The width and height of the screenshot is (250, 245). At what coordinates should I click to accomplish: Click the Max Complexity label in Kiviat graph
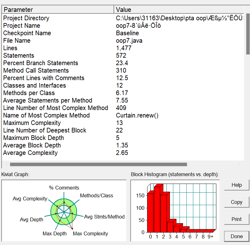click(90, 233)
